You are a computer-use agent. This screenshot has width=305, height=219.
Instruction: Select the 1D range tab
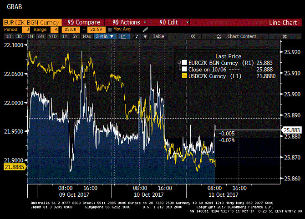8,36
